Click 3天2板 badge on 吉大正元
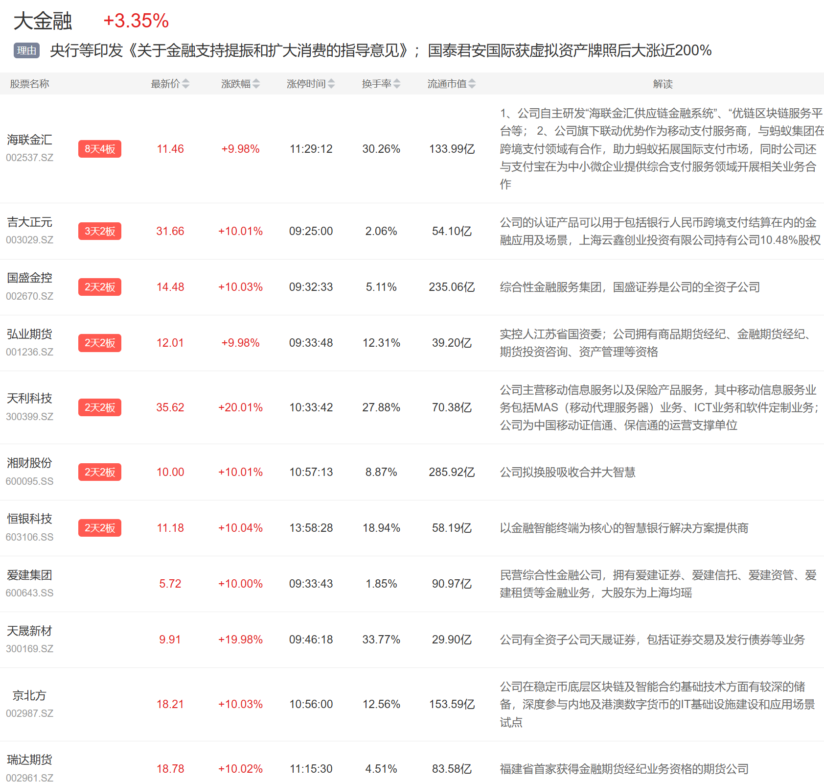This screenshot has width=824, height=783. coord(99,231)
